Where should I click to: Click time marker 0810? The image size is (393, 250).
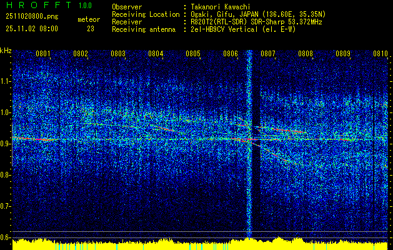pyautogui.click(x=381, y=54)
